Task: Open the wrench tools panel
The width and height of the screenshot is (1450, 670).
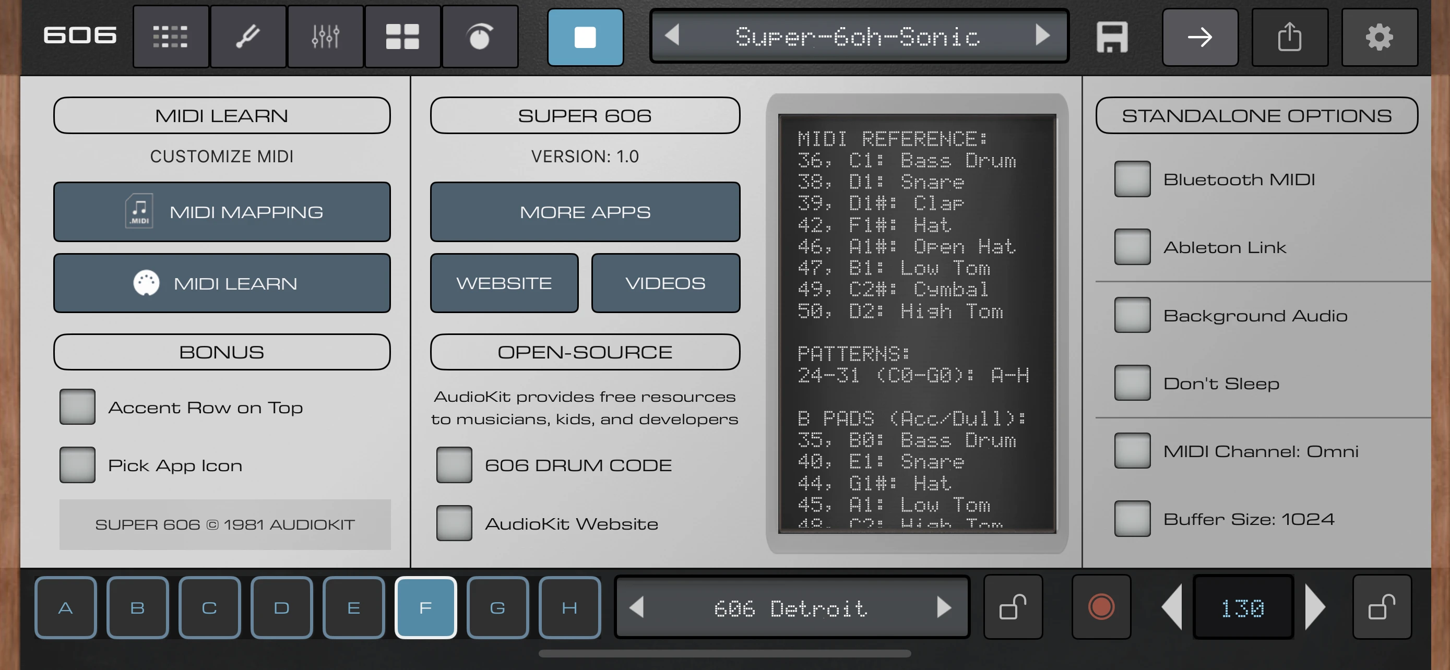Action: [x=248, y=37]
